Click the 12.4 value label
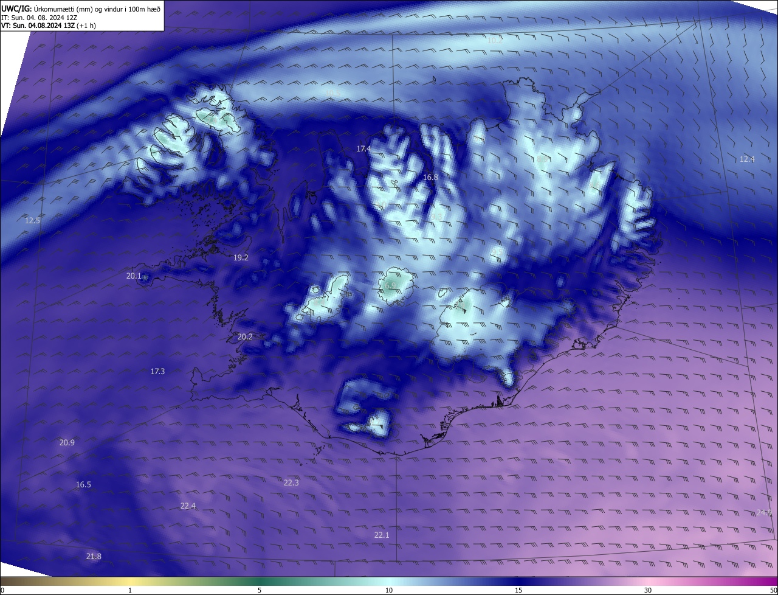The height and width of the screenshot is (595, 778). click(747, 159)
